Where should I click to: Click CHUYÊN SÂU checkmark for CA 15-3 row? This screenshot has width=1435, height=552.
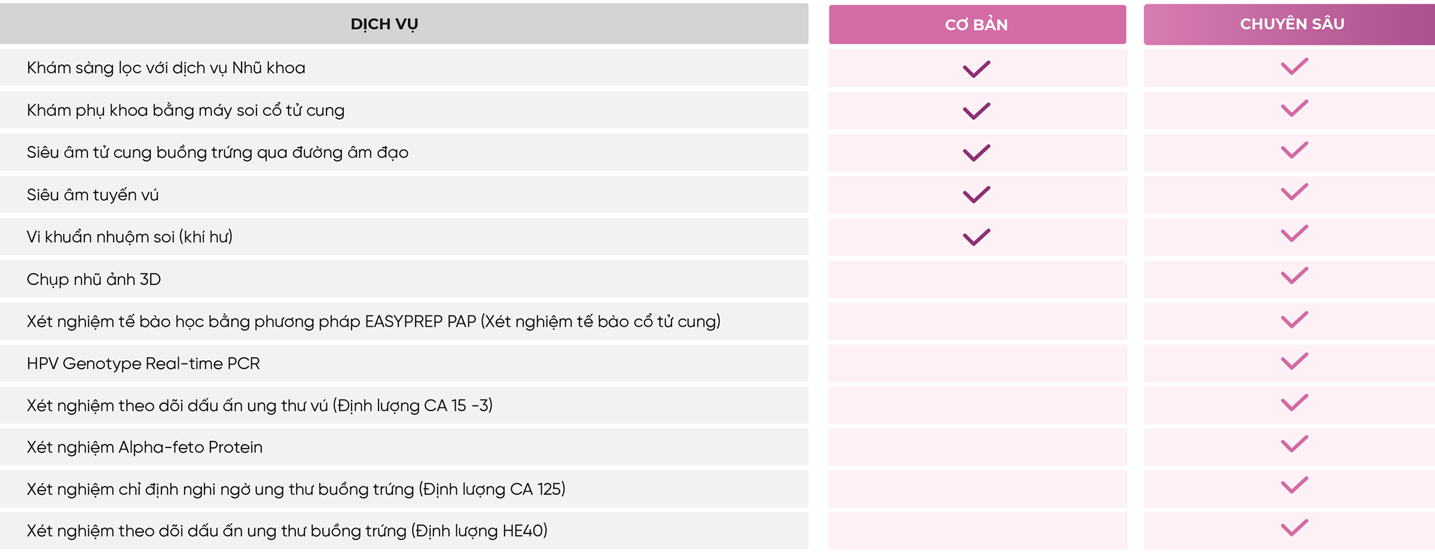point(1294,403)
